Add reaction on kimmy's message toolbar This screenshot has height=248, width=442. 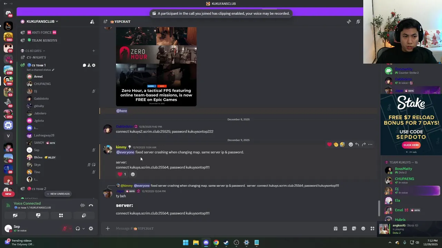pyautogui.click(x=351, y=144)
